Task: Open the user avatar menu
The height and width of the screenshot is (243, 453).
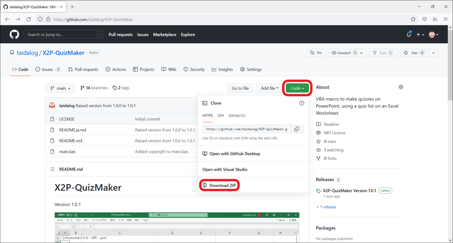Action: point(433,35)
